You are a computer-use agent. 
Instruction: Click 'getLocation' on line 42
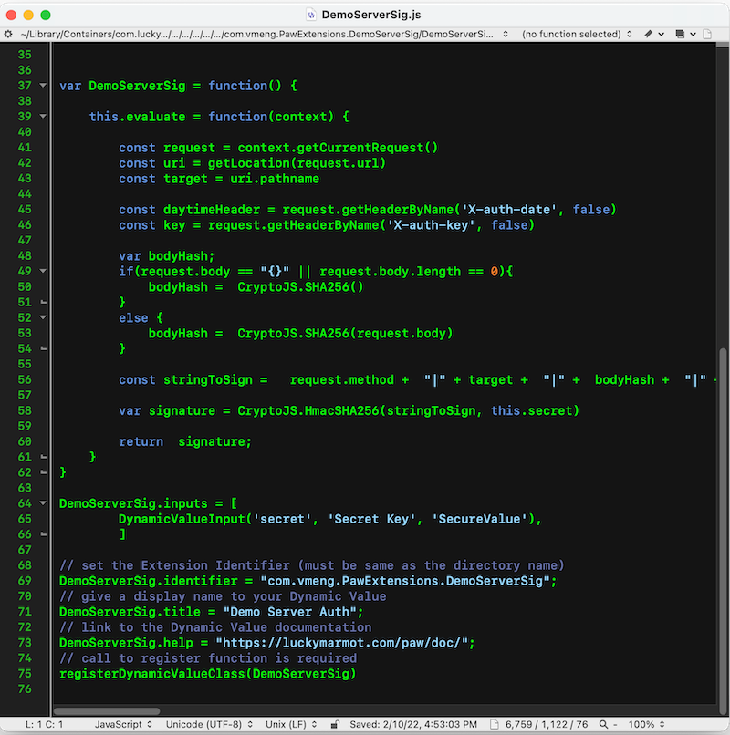click(248, 163)
